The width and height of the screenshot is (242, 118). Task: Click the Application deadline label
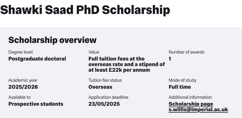[x=108, y=97]
